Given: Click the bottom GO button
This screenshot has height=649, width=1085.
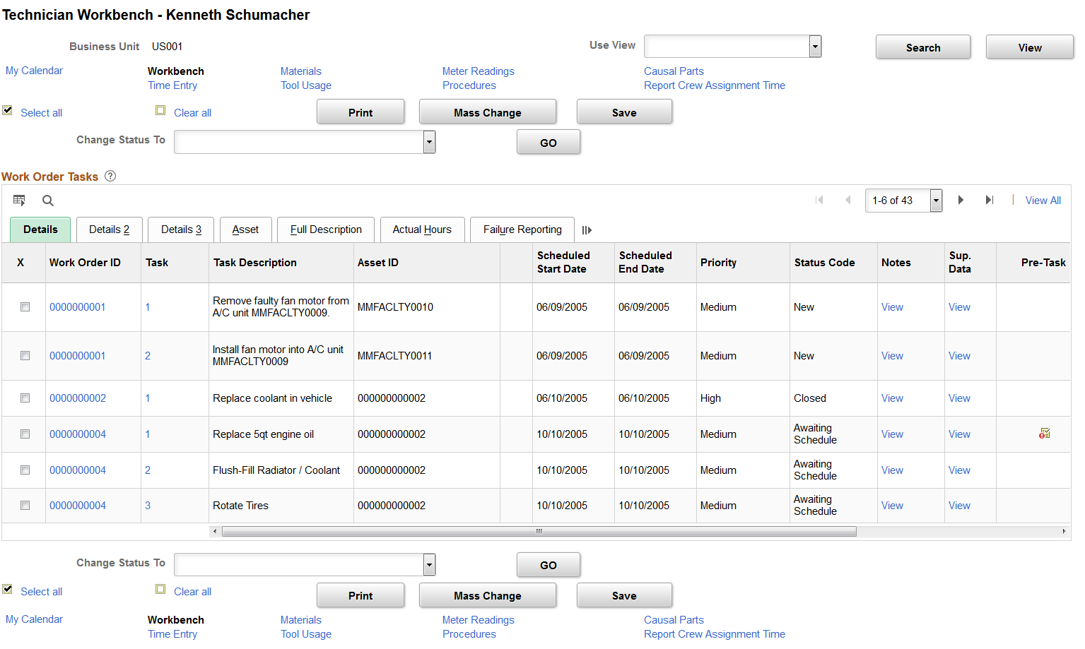Looking at the screenshot, I should point(549,565).
